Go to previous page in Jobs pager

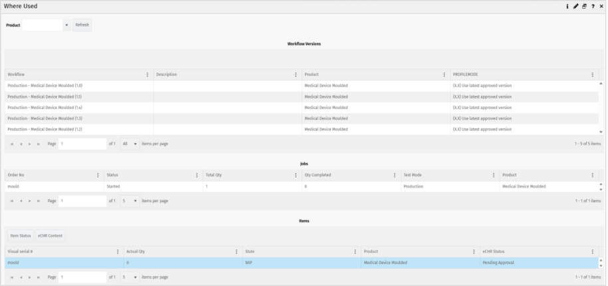[x=21, y=201]
